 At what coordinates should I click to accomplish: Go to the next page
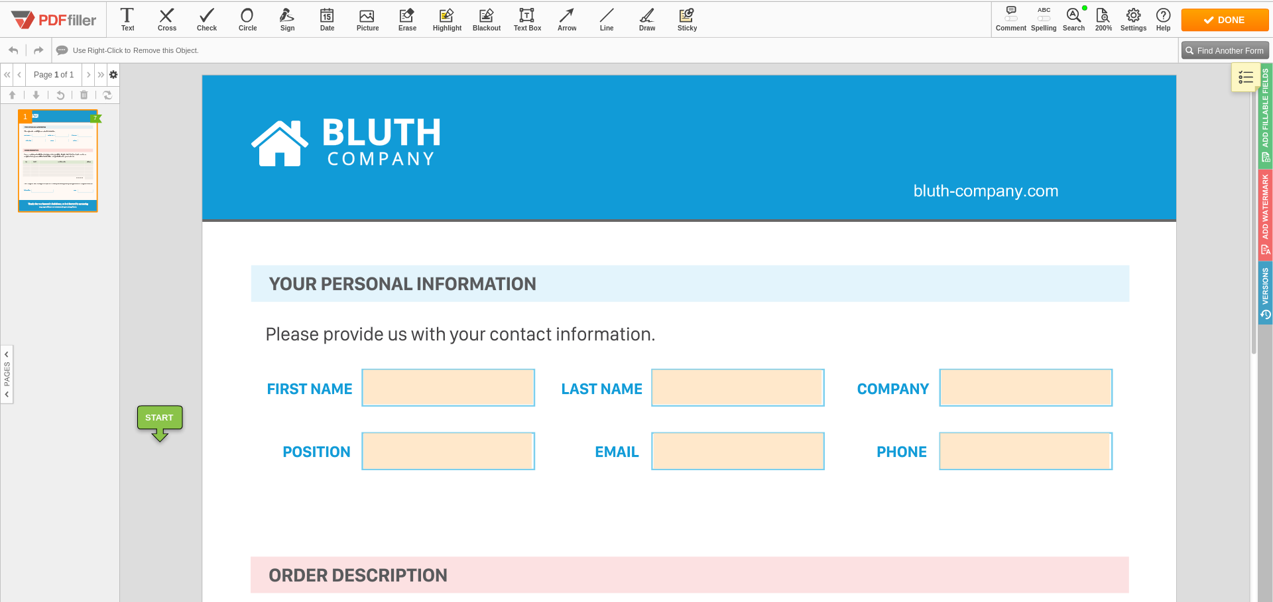click(88, 75)
